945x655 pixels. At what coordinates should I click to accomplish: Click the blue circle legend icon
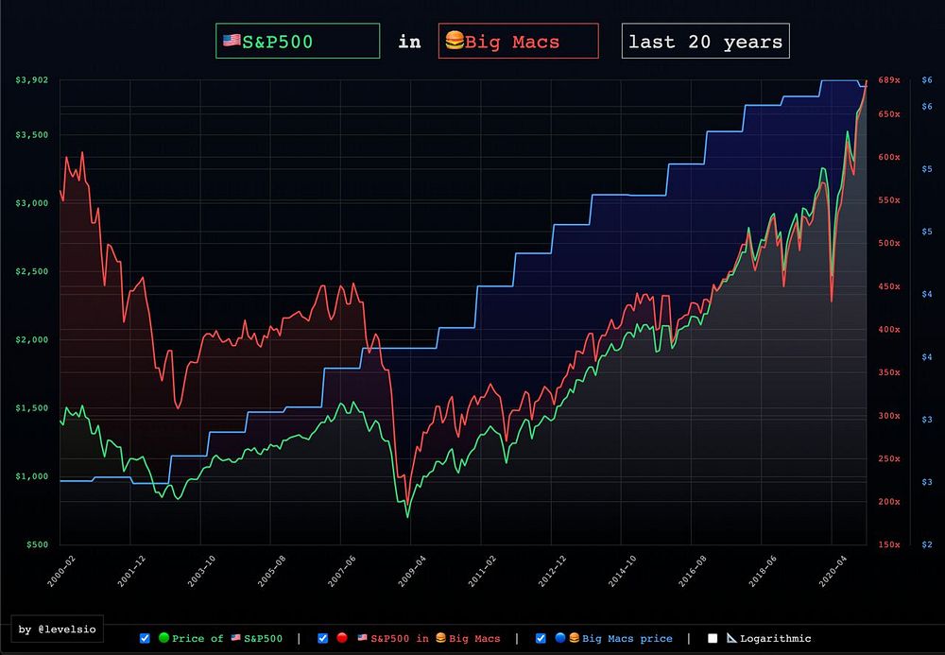tap(560, 638)
